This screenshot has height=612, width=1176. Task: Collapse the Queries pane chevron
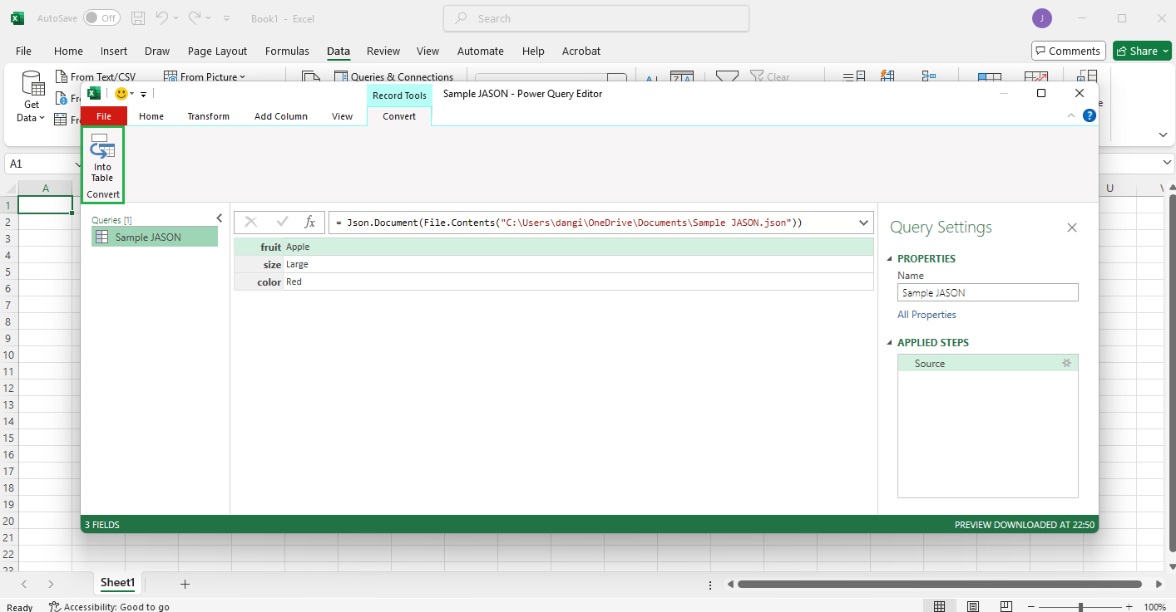[x=220, y=218]
